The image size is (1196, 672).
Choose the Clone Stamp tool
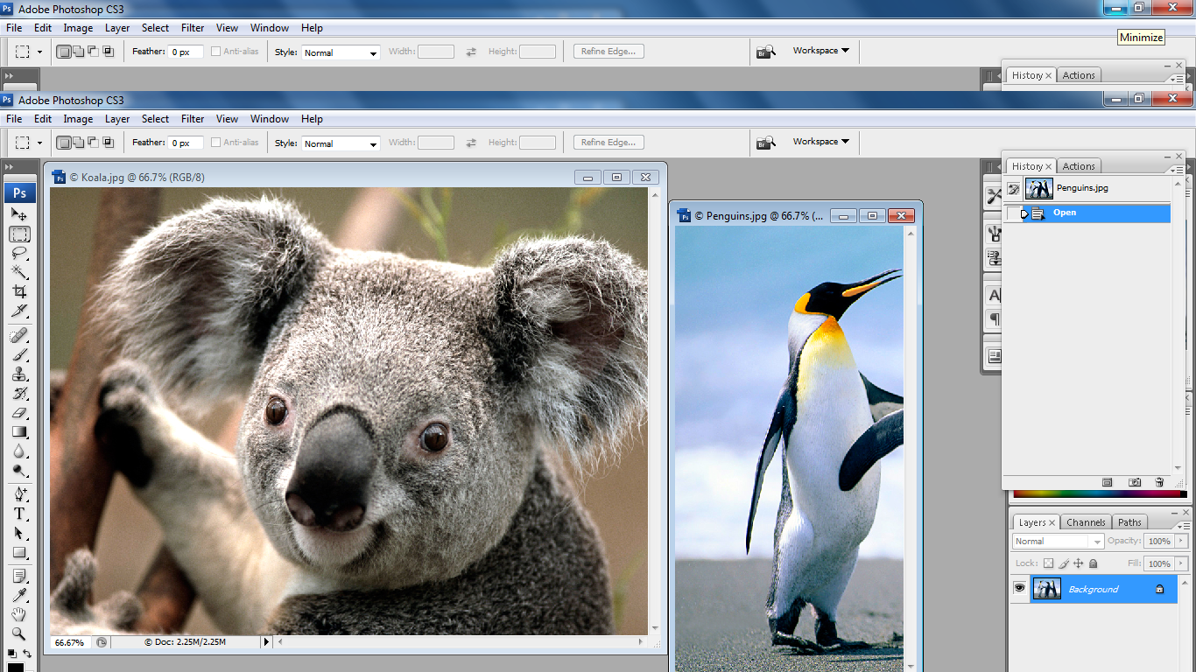[x=19, y=374]
